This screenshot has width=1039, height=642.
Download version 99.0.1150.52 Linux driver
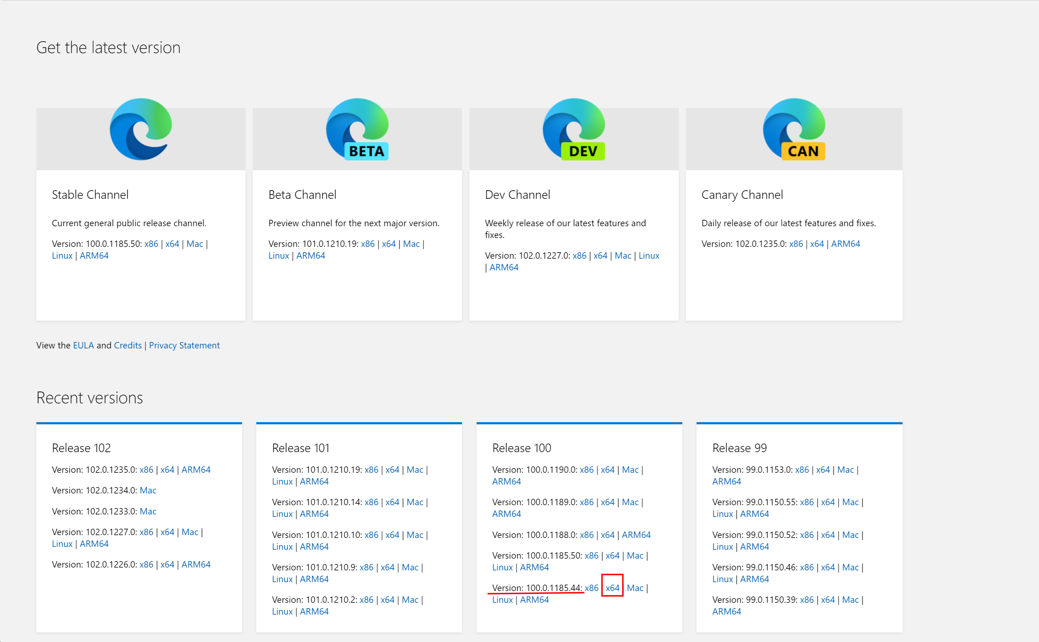[x=722, y=547]
